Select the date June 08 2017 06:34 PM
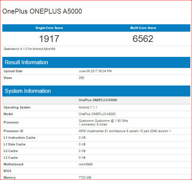192x180 pixels. (95, 71)
